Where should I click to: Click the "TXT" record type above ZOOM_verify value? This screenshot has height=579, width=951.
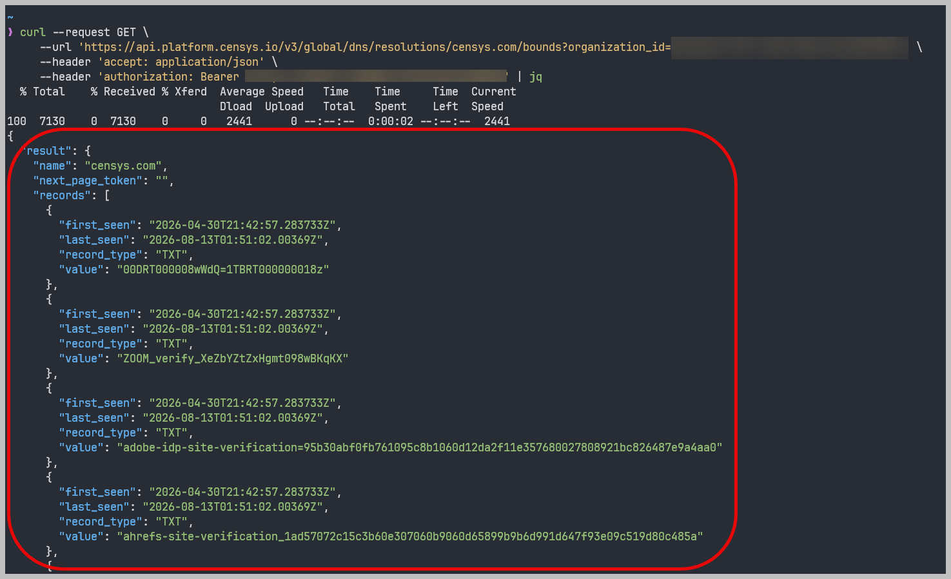tap(172, 344)
